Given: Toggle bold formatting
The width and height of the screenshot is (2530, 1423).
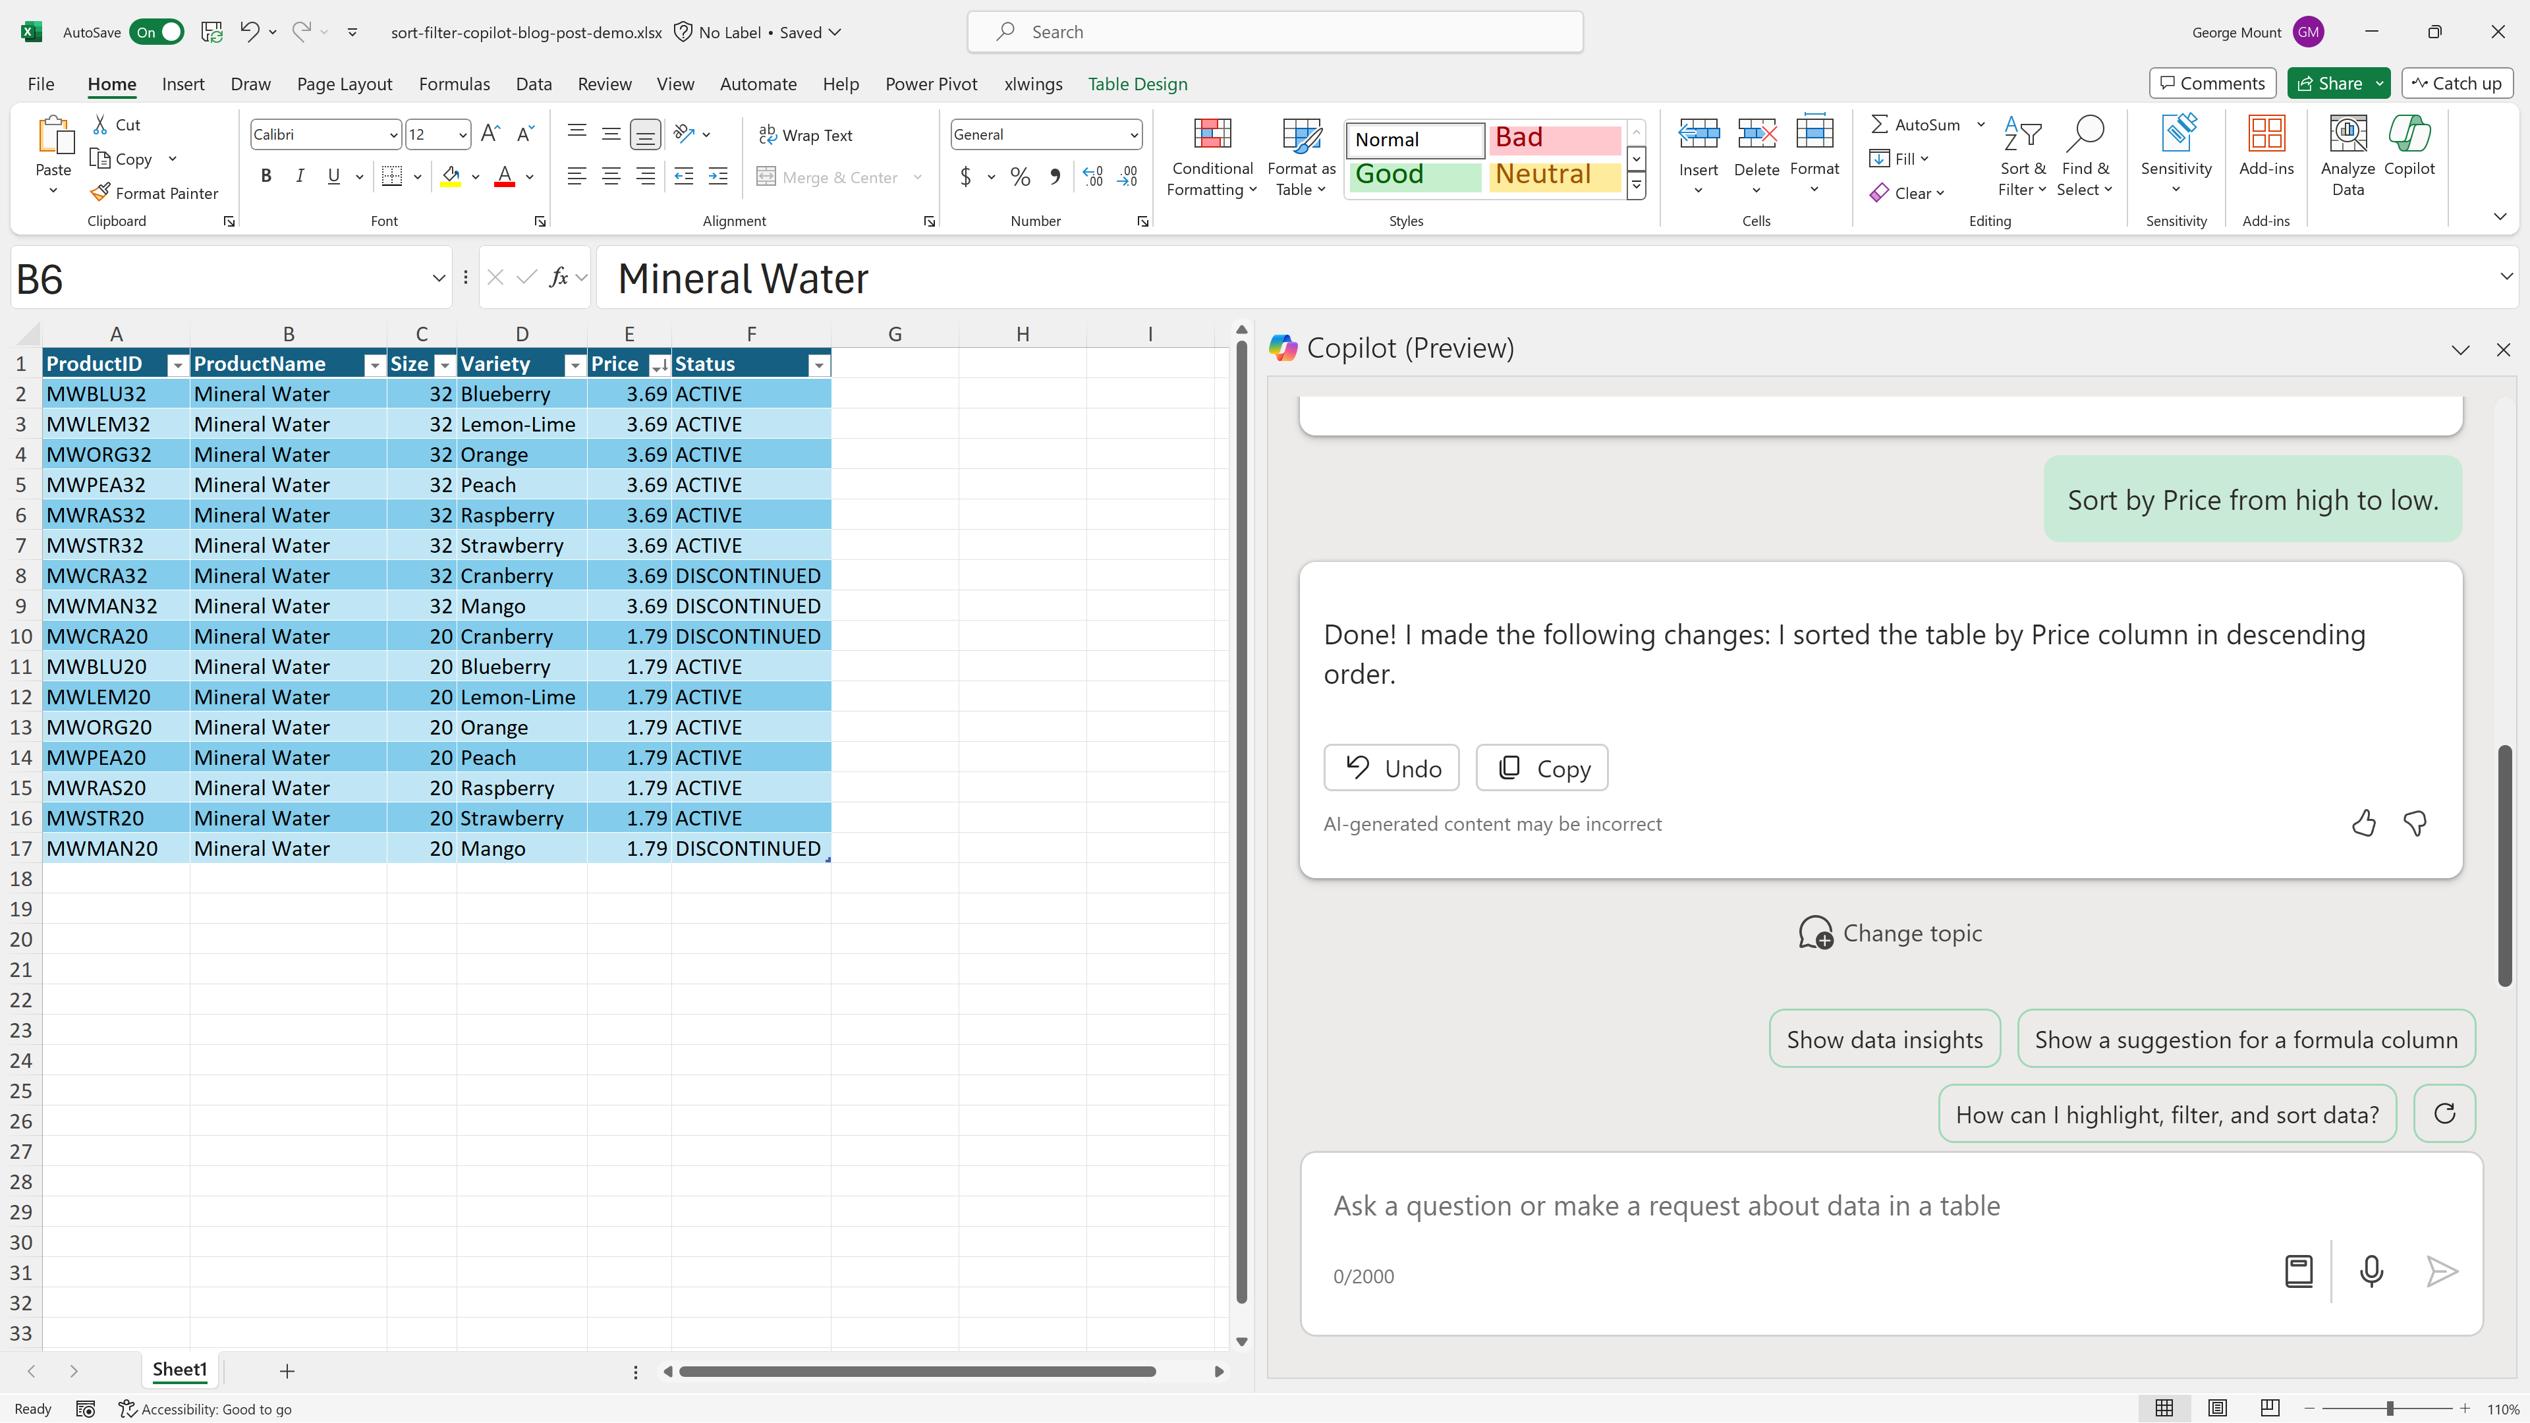Looking at the screenshot, I should (265, 176).
